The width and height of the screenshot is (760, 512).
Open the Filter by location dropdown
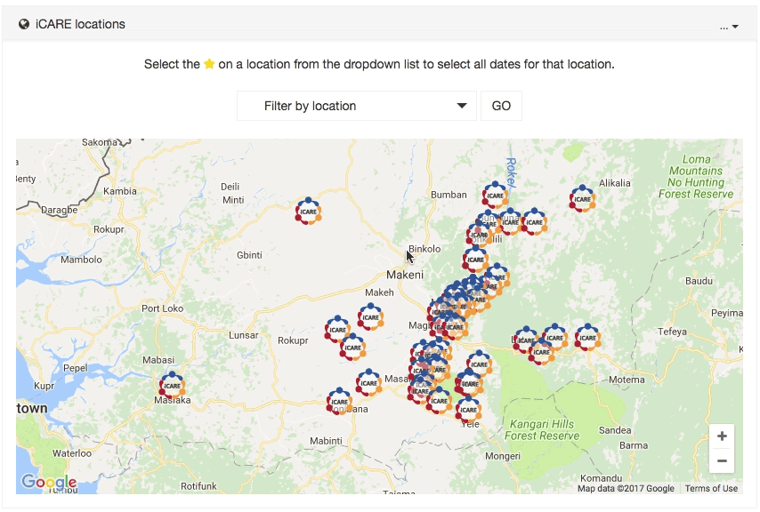pyautogui.click(x=357, y=106)
